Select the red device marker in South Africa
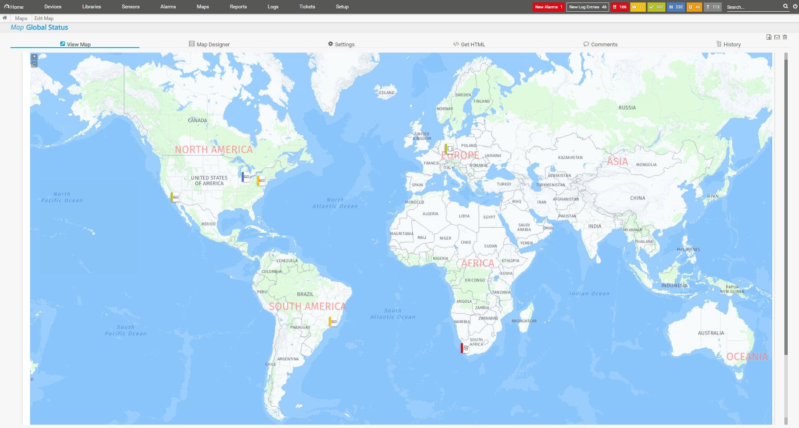Image resolution: width=799 pixels, height=428 pixels. click(x=463, y=347)
